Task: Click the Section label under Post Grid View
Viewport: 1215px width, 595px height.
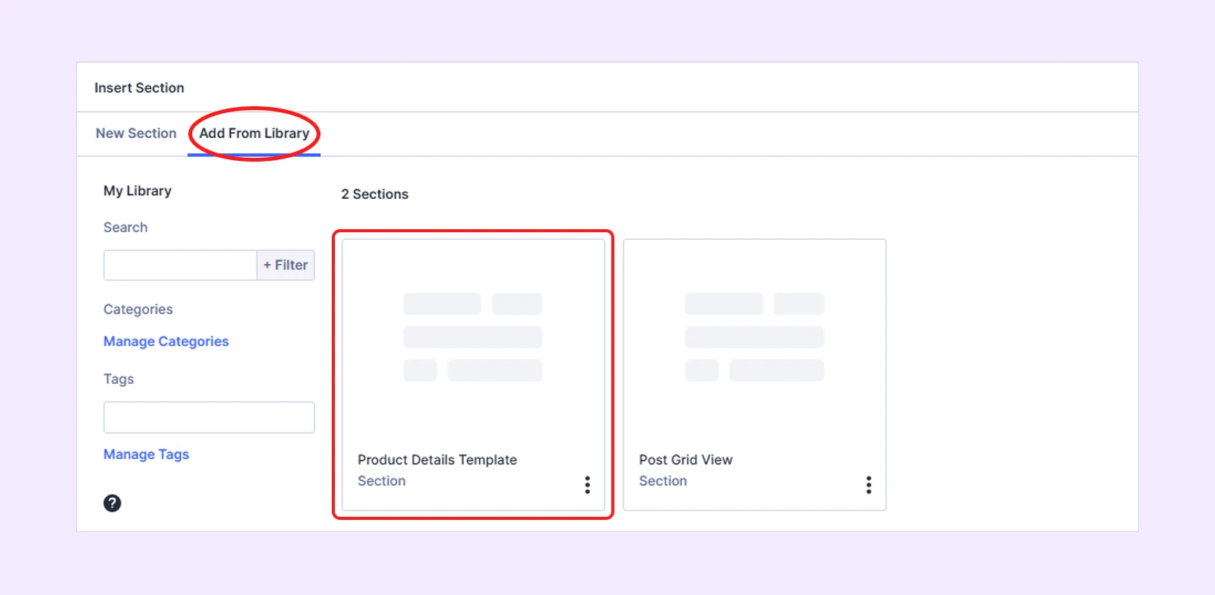Action: [x=663, y=481]
